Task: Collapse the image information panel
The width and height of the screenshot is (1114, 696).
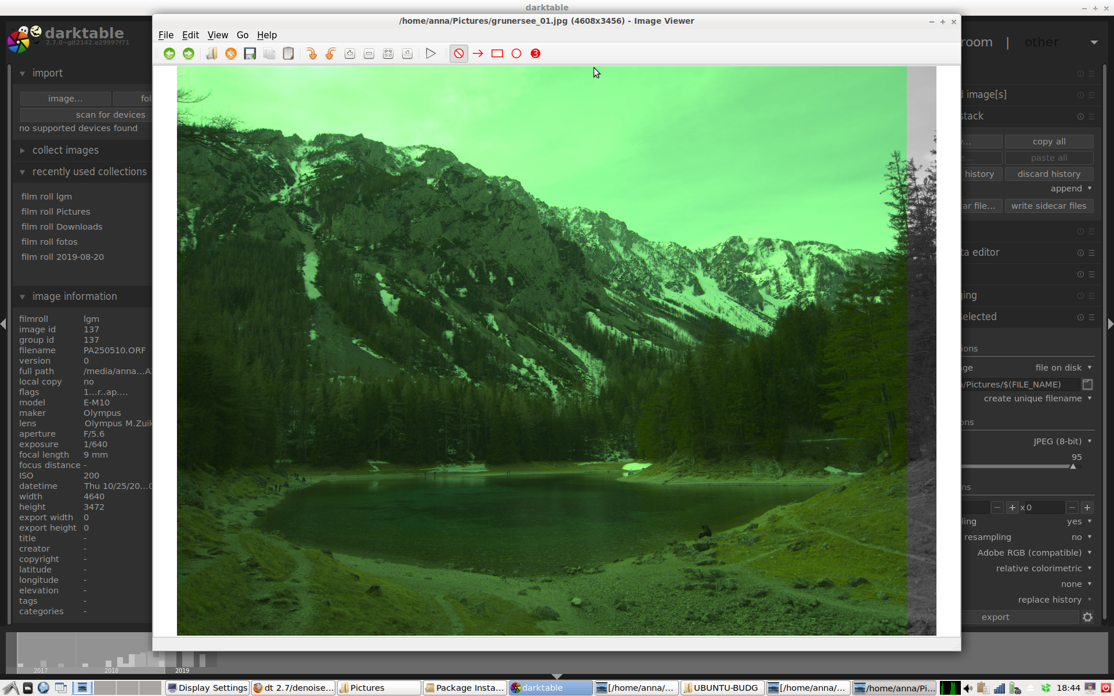Action: (22, 297)
